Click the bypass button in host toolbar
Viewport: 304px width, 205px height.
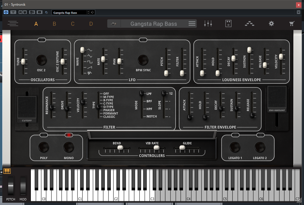click(13, 12)
